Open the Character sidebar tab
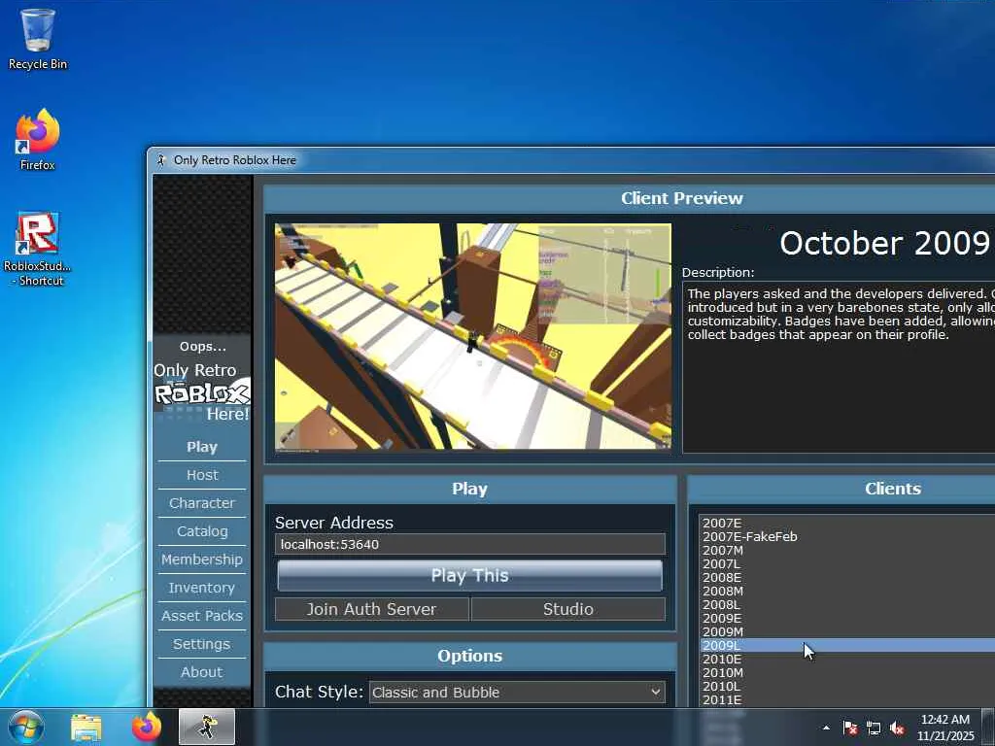Viewport: 995px width, 746px height. [x=202, y=503]
